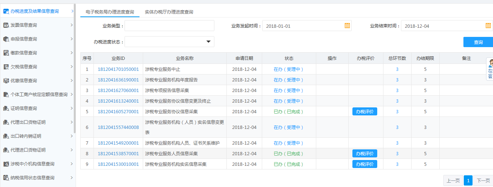This screenshot has width=493, height=187.
Task: Click 办税评价 button for 涉税专业服务协议信息采集
Action: 364,112
